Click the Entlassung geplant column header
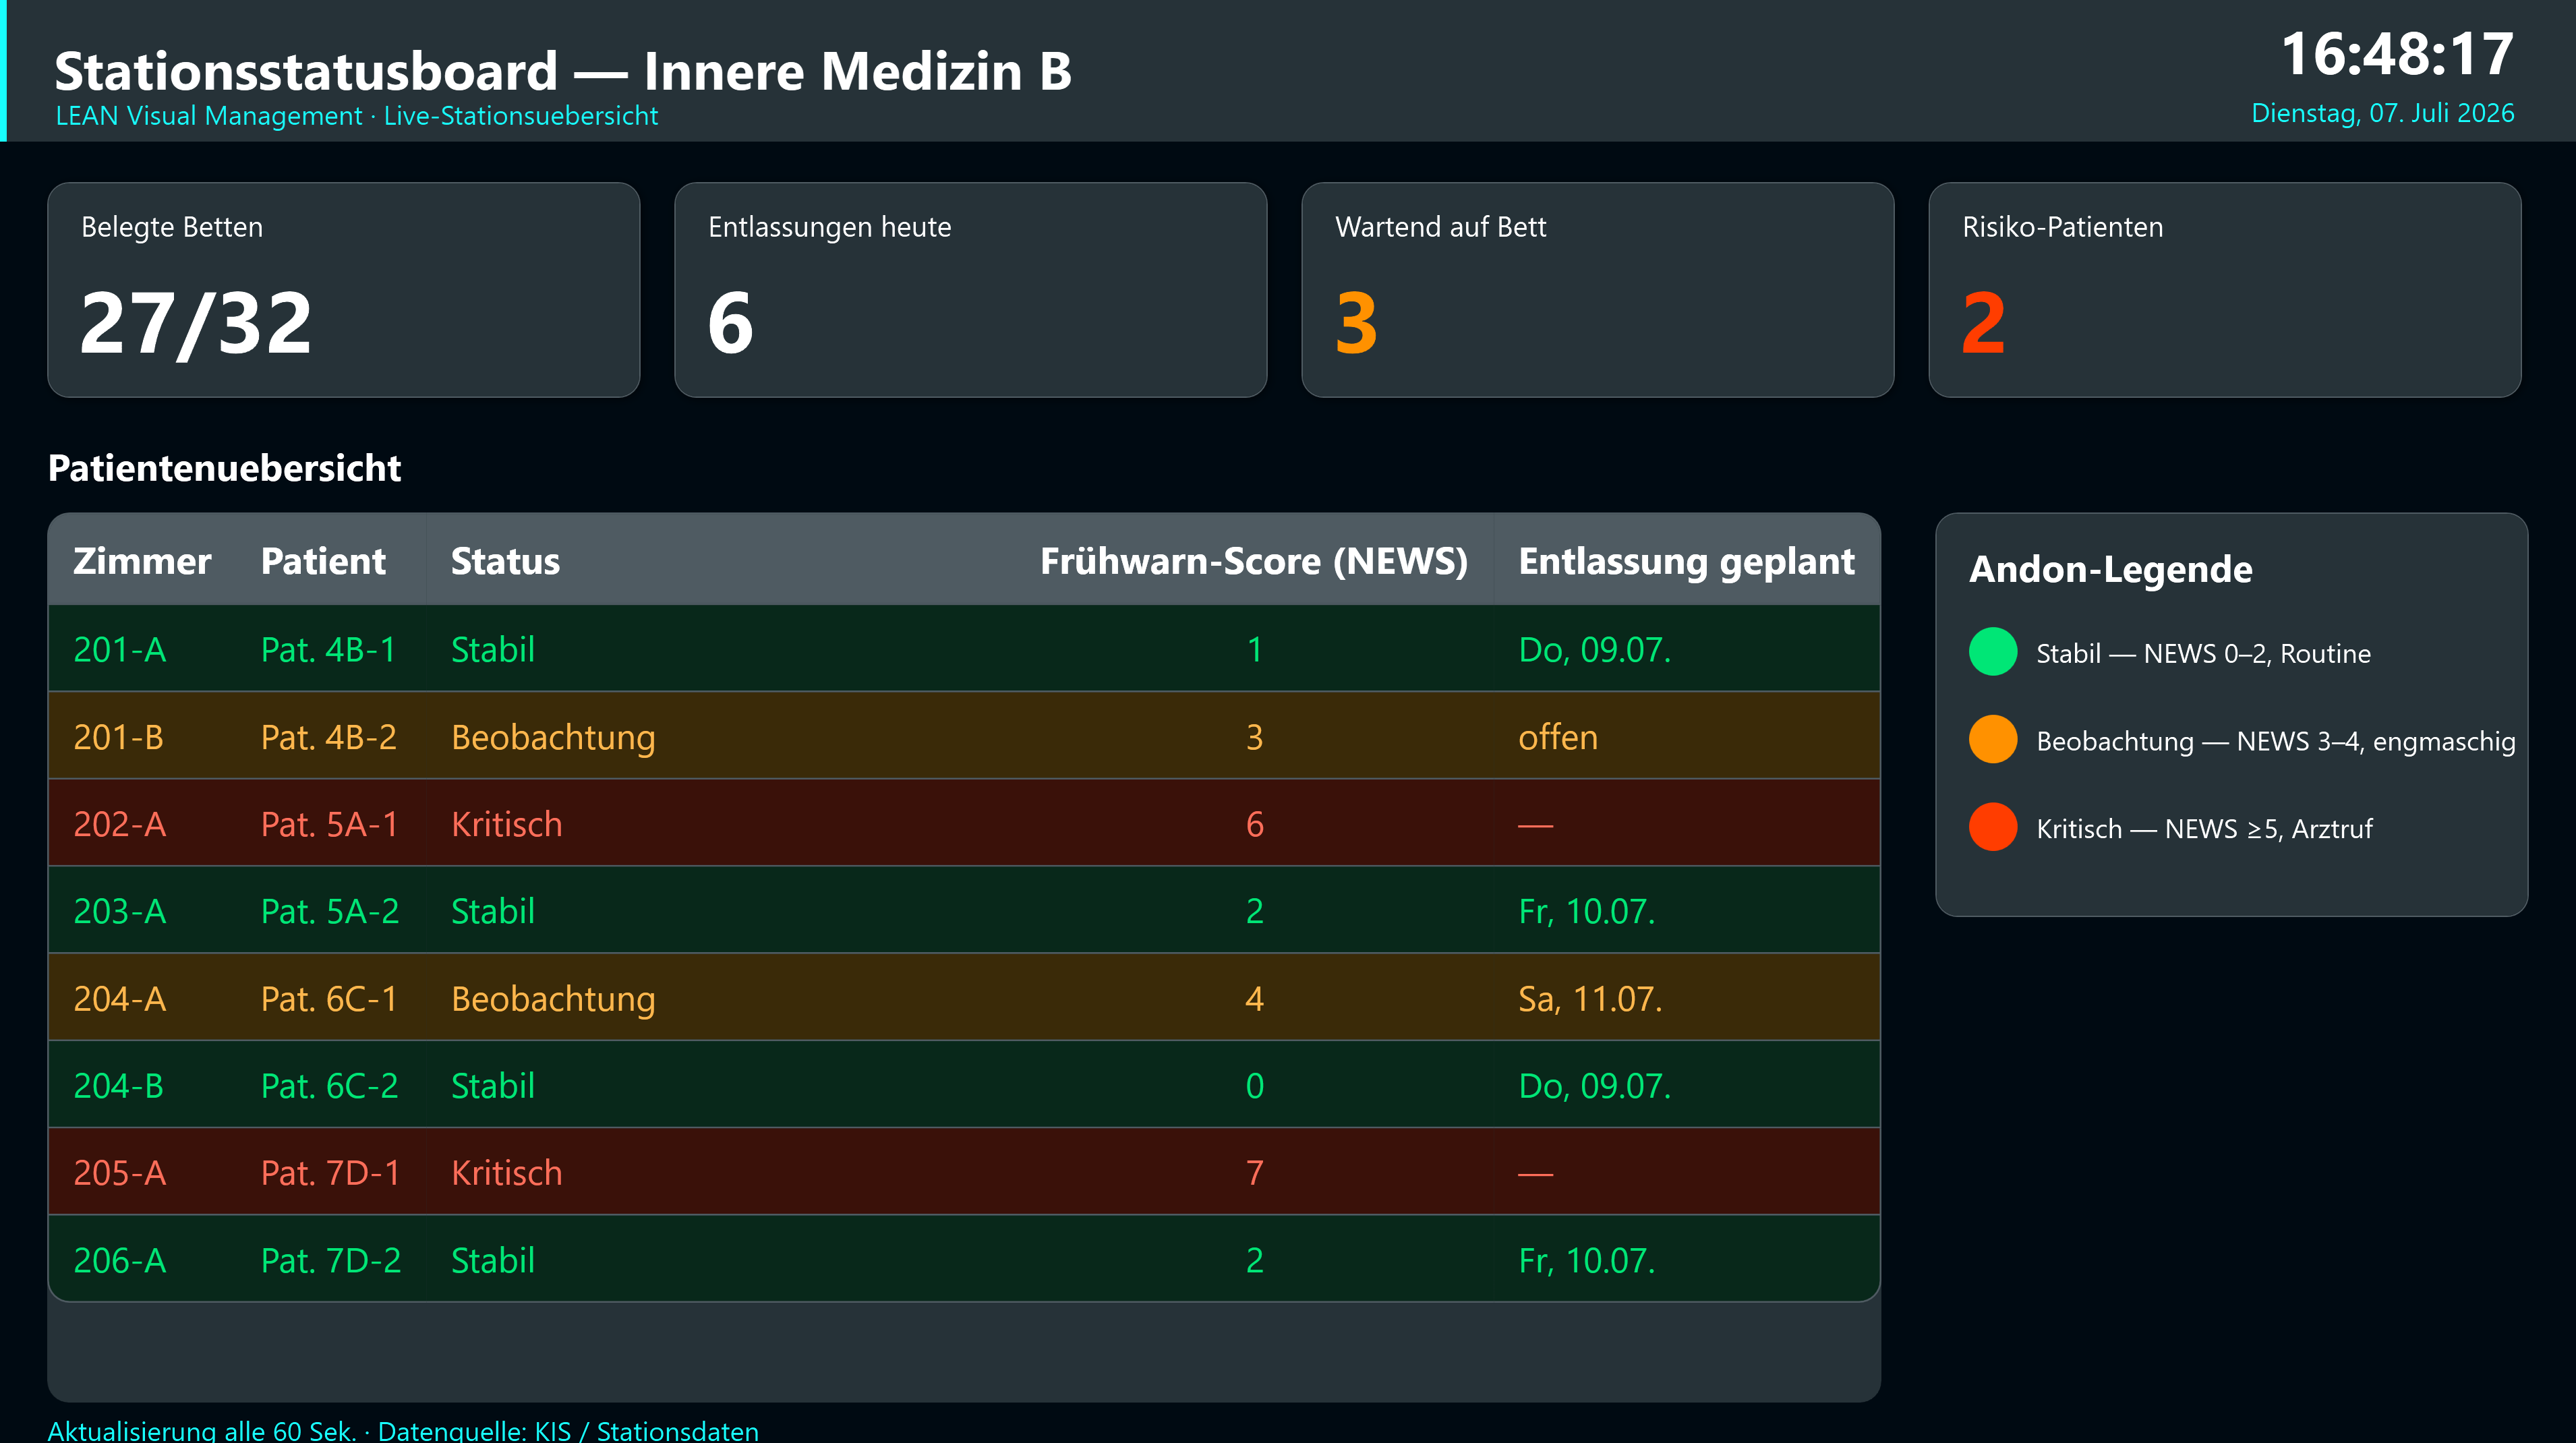This screenshot has height=1443, width=2576. point(1686,561)
